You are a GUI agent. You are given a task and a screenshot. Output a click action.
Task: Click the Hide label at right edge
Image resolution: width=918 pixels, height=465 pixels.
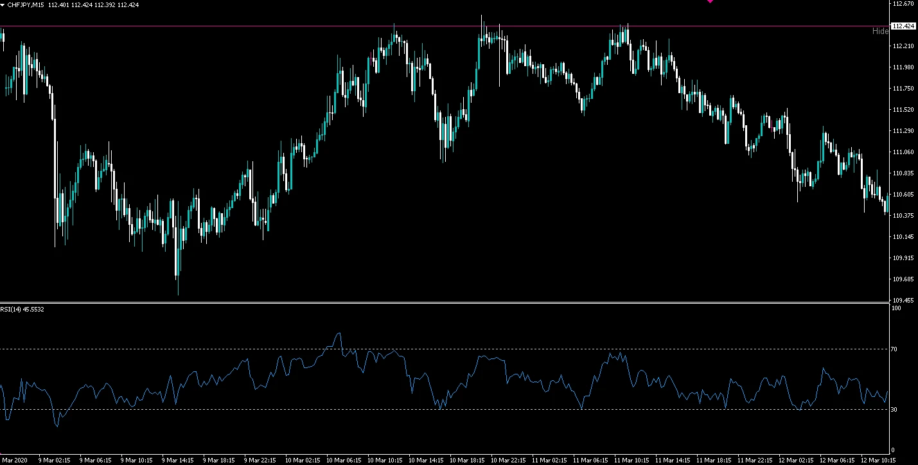[x=880, y=31]
